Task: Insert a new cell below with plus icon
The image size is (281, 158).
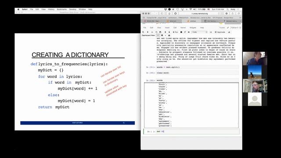Action: pos(148,32)
